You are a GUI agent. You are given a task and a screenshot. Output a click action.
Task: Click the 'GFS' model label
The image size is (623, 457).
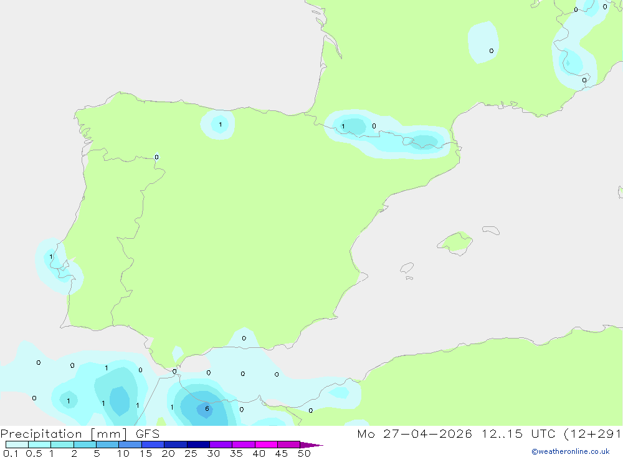[x=148, y=434]
